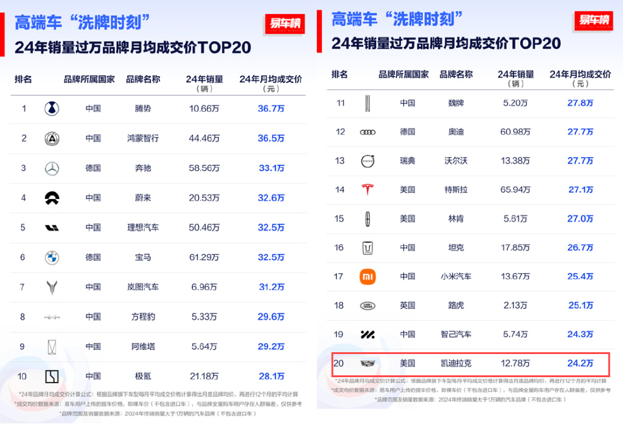Click the brand name 魏牌

tap(456, 103)
